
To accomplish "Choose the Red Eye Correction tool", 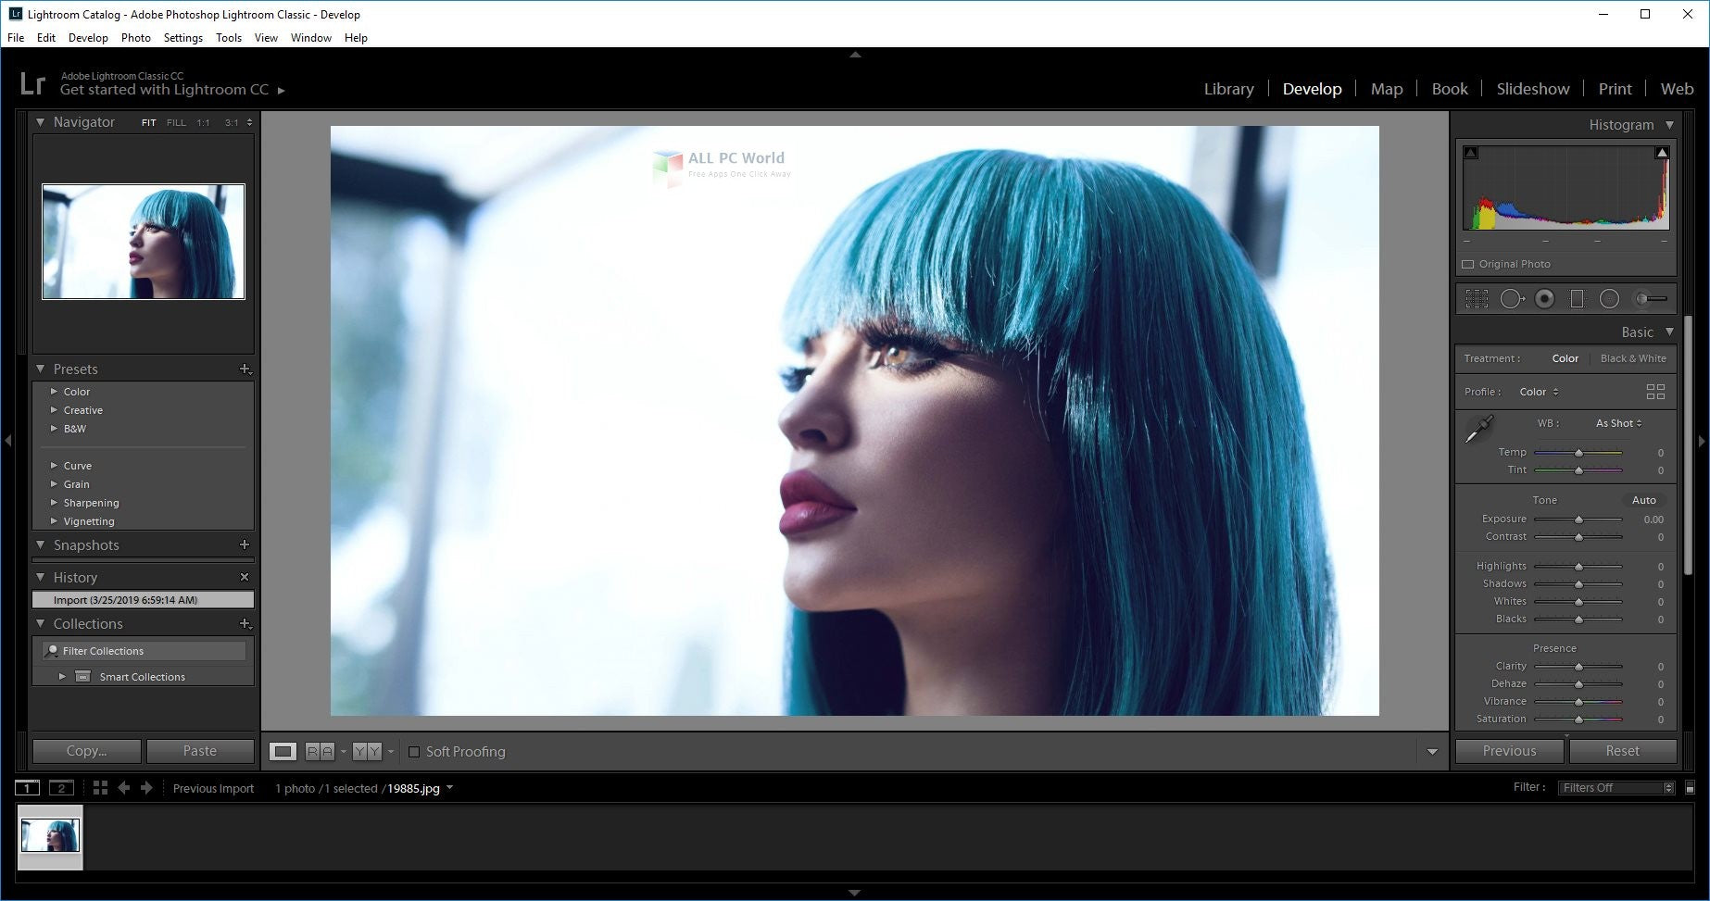I will pyautogui.click(x=1544, y=298).
